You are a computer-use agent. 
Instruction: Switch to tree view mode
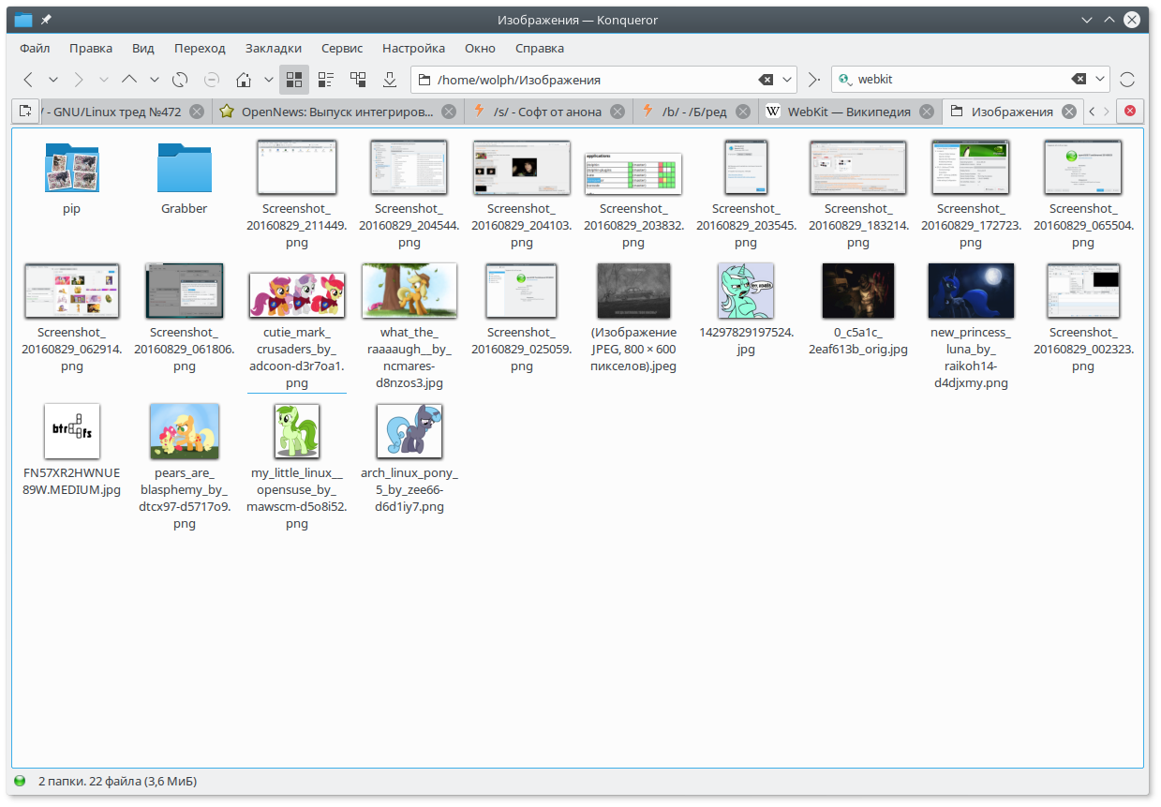[x=358, y=80]
